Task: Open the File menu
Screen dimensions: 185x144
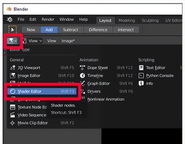Action: [21, 19]
